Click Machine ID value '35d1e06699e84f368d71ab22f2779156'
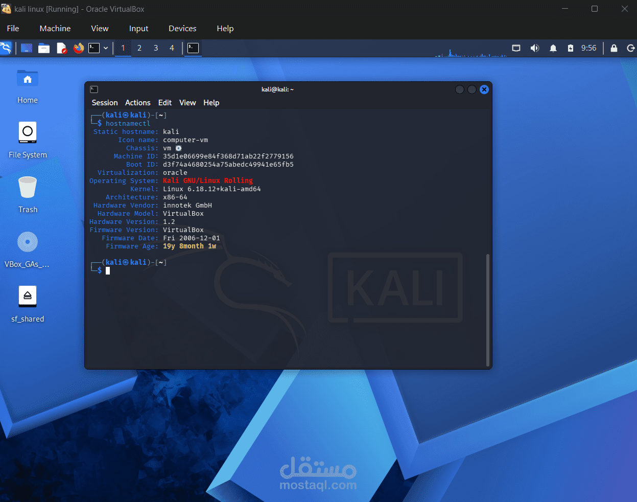 coord(228,156)
